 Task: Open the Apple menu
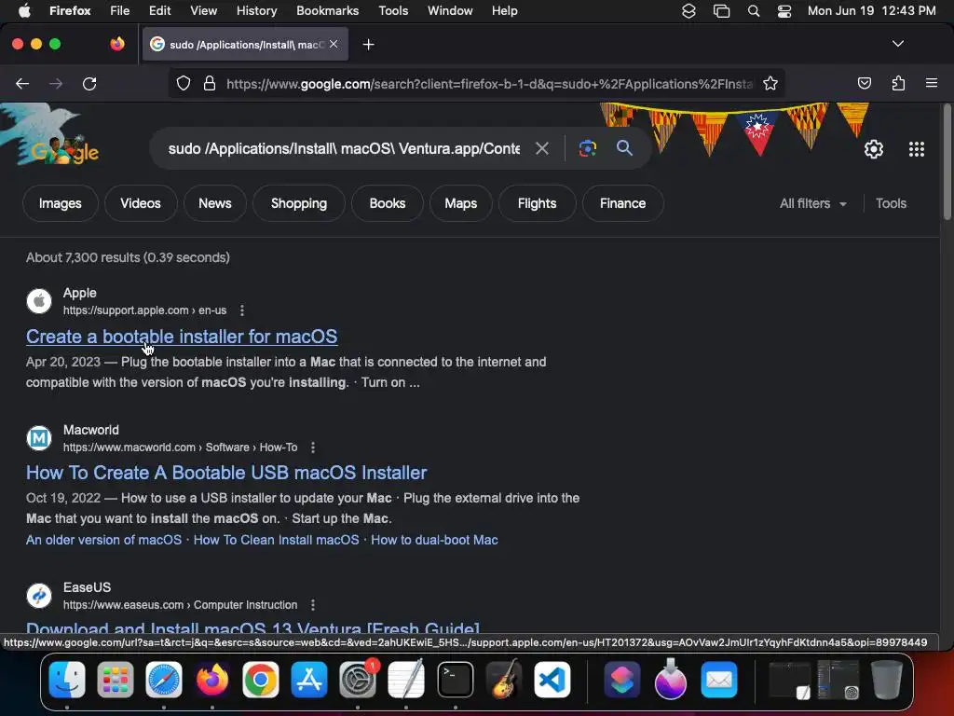(24, 11)
